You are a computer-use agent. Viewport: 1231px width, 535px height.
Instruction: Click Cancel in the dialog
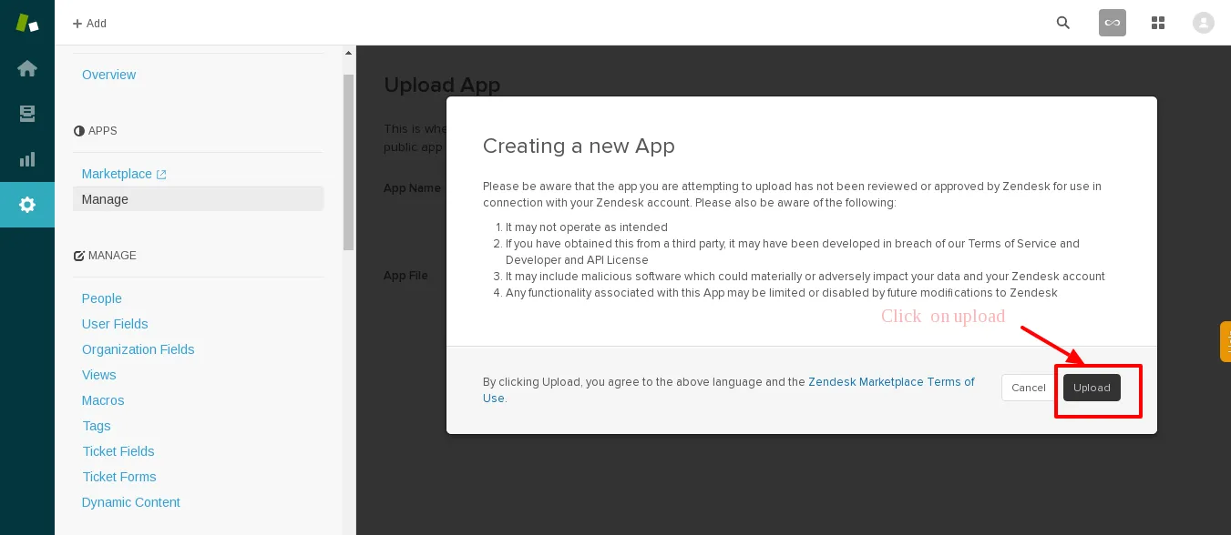(x=1029, y=388)
